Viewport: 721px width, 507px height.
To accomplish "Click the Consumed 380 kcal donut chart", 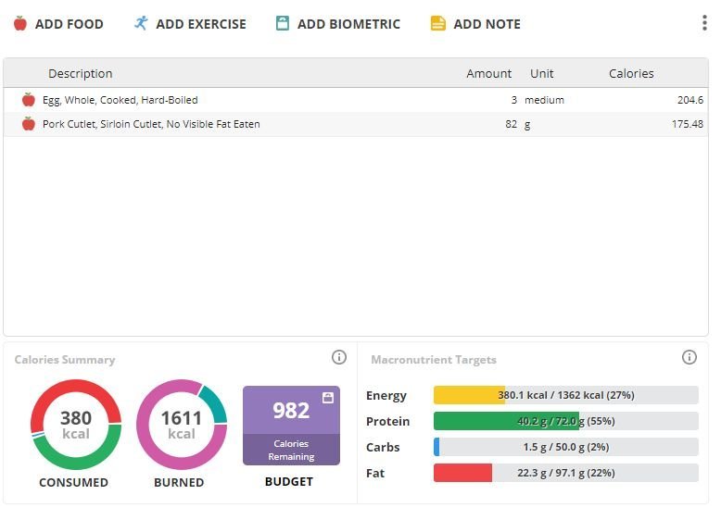I will 76,425.
